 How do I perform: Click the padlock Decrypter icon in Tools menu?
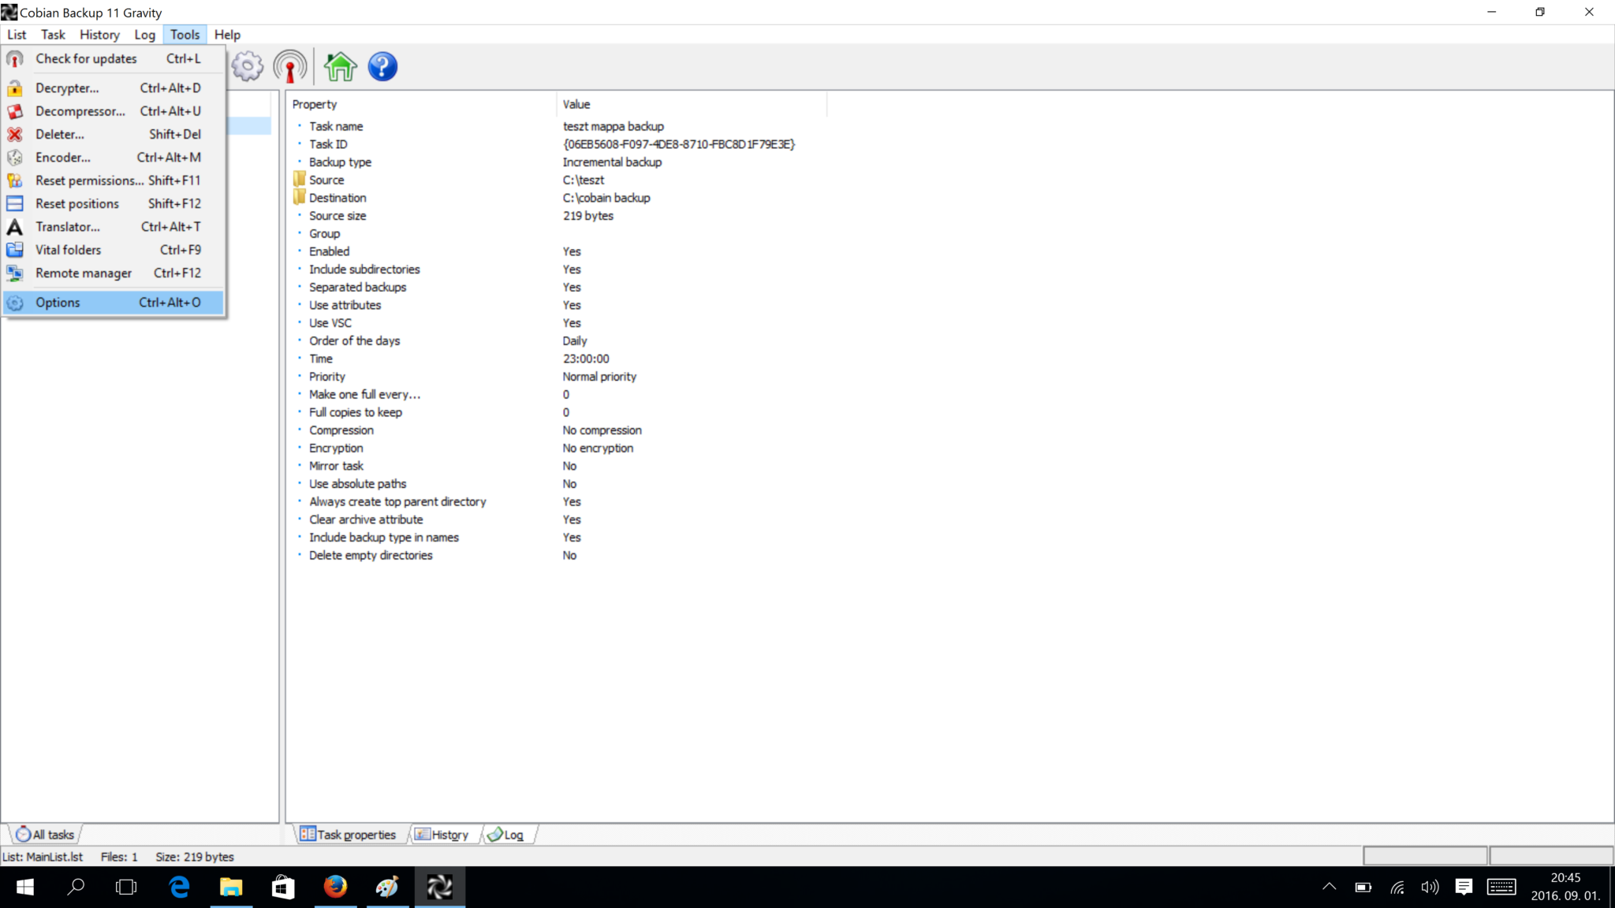[15, 87]
